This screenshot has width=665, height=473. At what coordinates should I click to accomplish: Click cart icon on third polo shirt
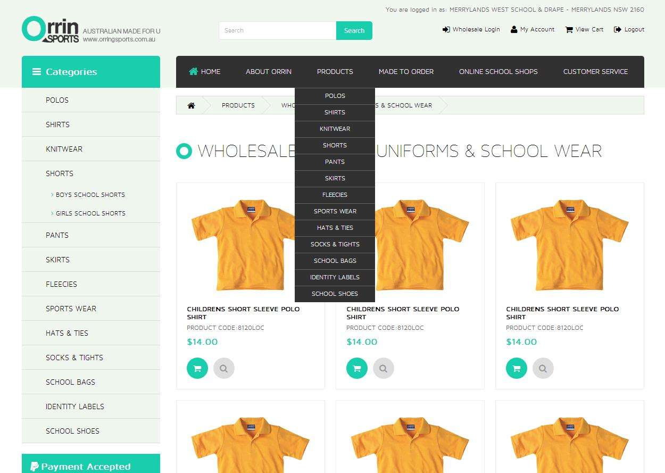(x=517, y=368)
